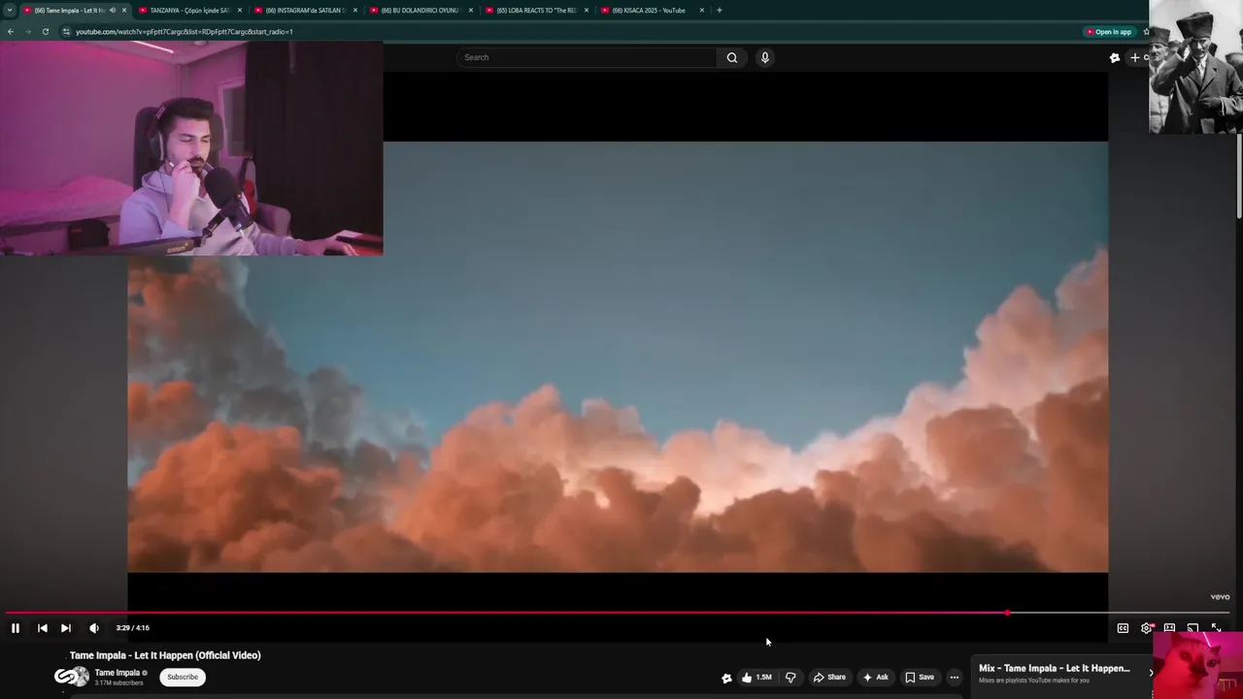Viewport: 1243px width, 699px height.
Task: Bookmark this page with the star icon
Action: (1146, 32)
